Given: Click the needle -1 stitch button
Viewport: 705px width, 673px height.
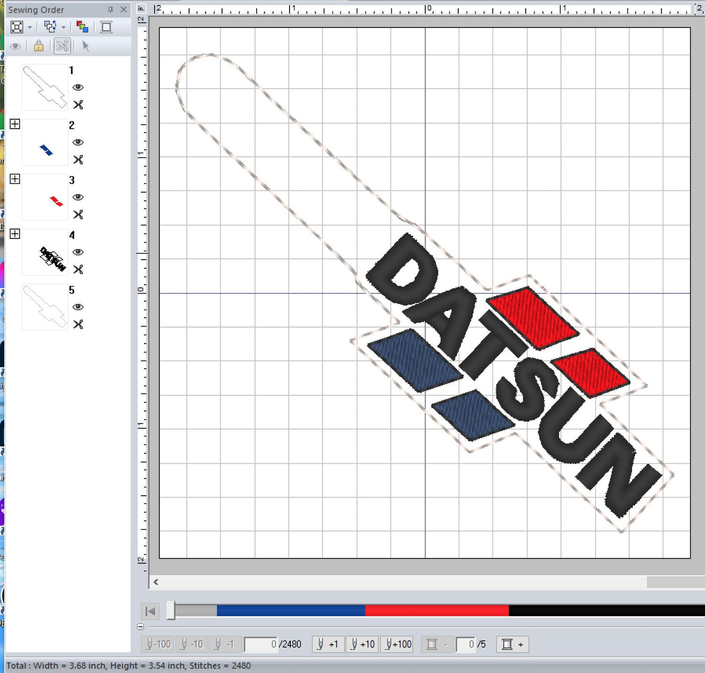Looking at the screenshot, I should [x=224, y=644].
